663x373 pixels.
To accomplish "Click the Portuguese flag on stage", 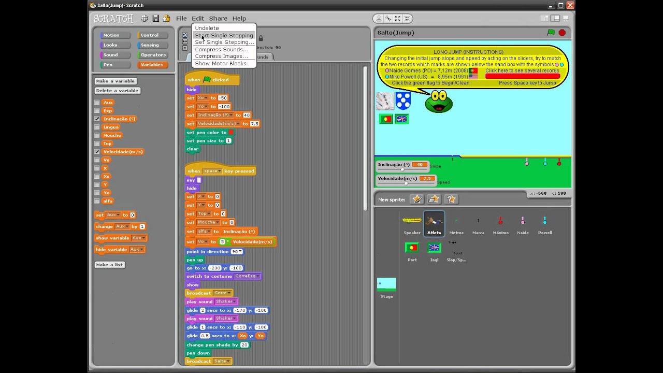I will tap(386, 119).
